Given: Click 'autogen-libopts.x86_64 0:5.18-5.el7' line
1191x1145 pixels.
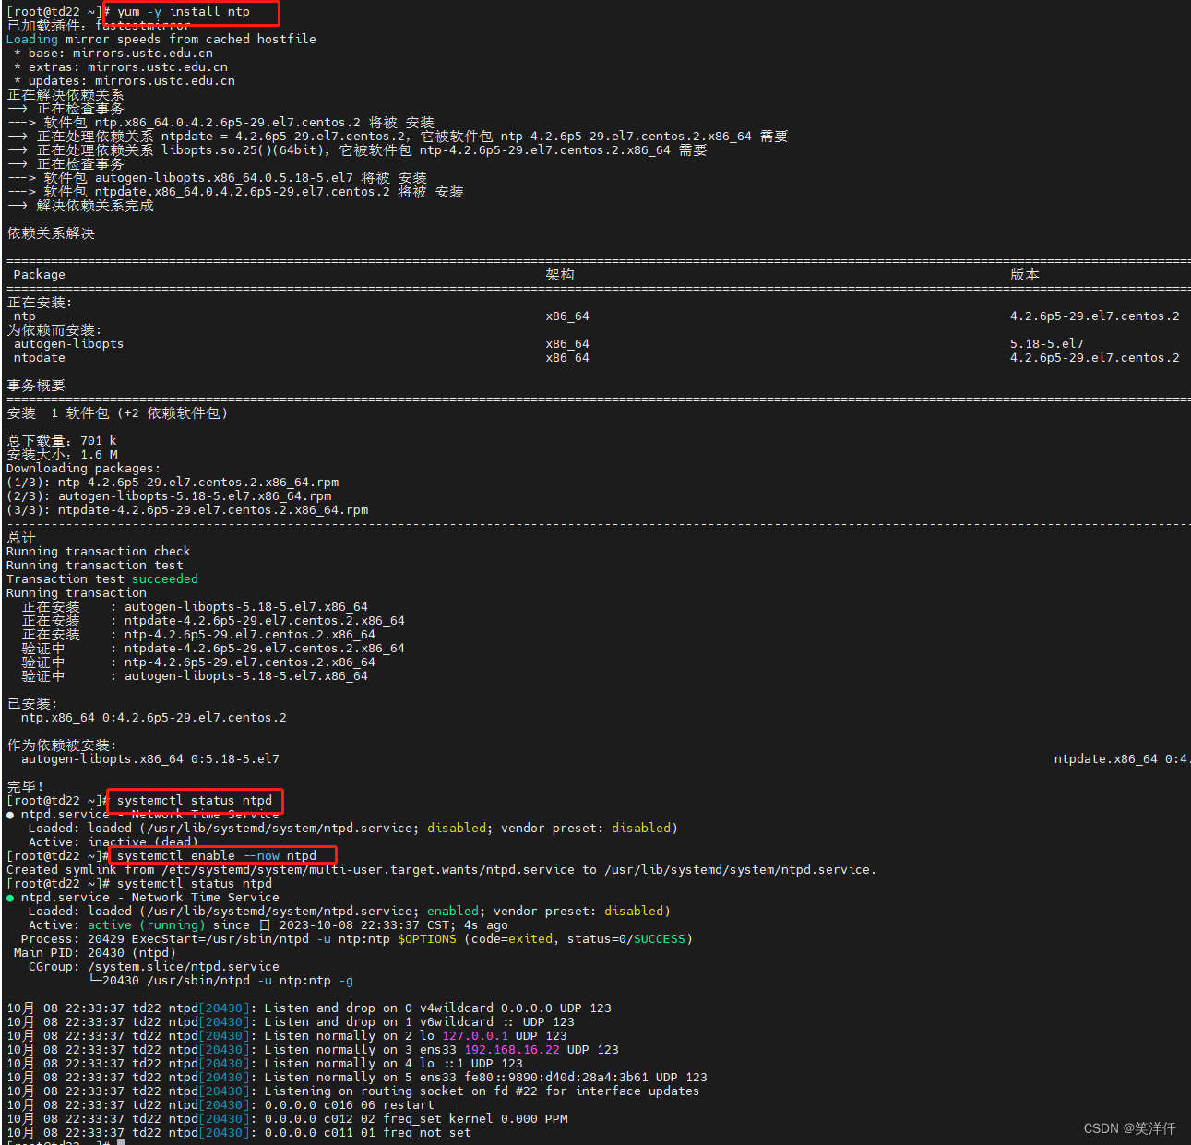Looking at the screenshot, I should (x=150, y=759).
